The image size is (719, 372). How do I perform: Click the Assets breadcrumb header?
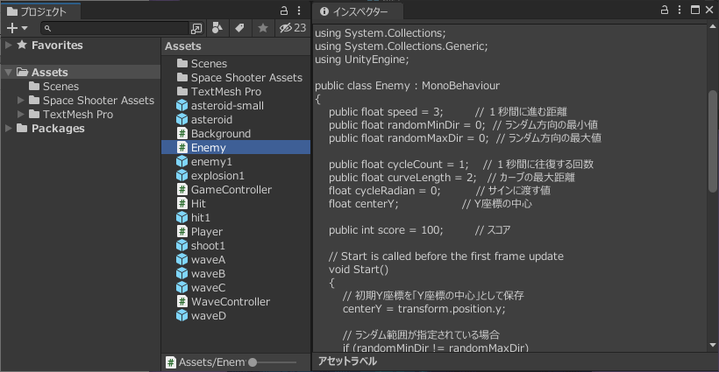coord(183,46)
